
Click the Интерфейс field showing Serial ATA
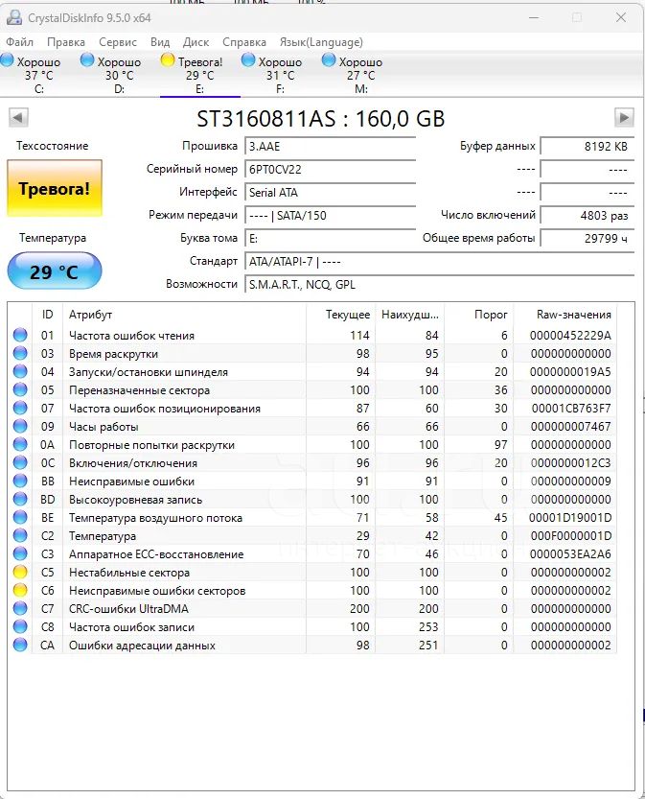(x=330, y=192)
